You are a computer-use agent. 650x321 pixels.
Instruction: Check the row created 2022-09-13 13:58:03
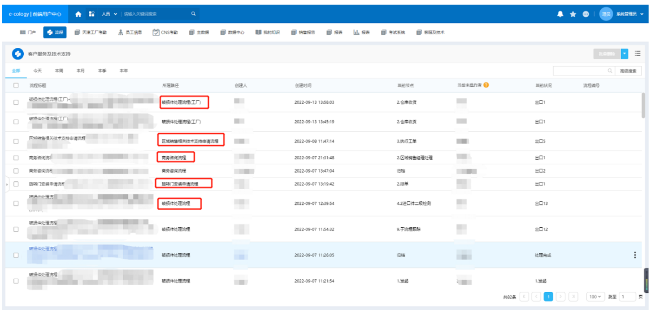click(16, 103)
